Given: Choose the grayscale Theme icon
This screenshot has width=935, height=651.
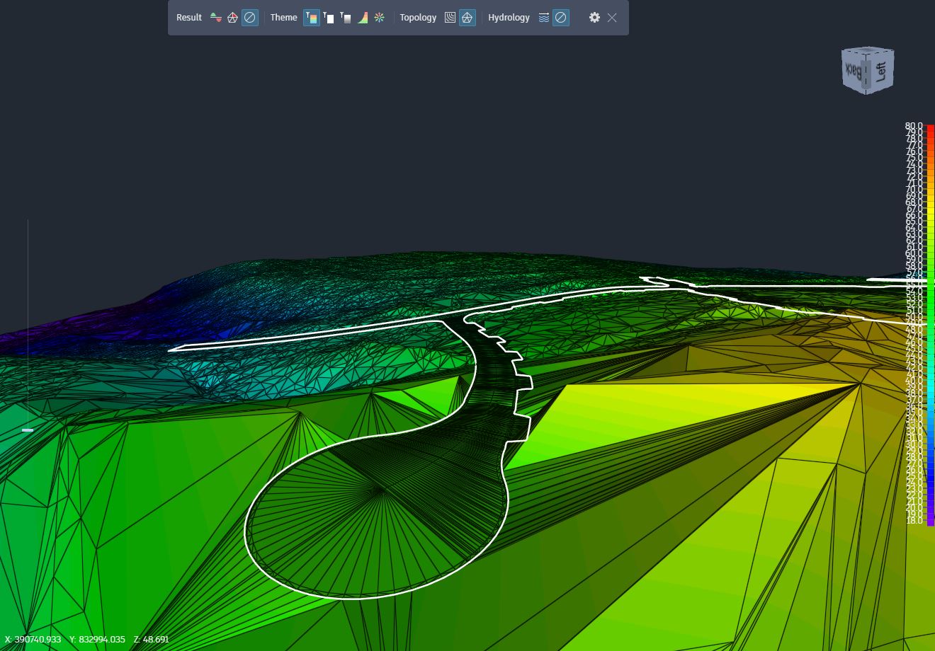Looking at the screenshot, I should pos(346,18).
